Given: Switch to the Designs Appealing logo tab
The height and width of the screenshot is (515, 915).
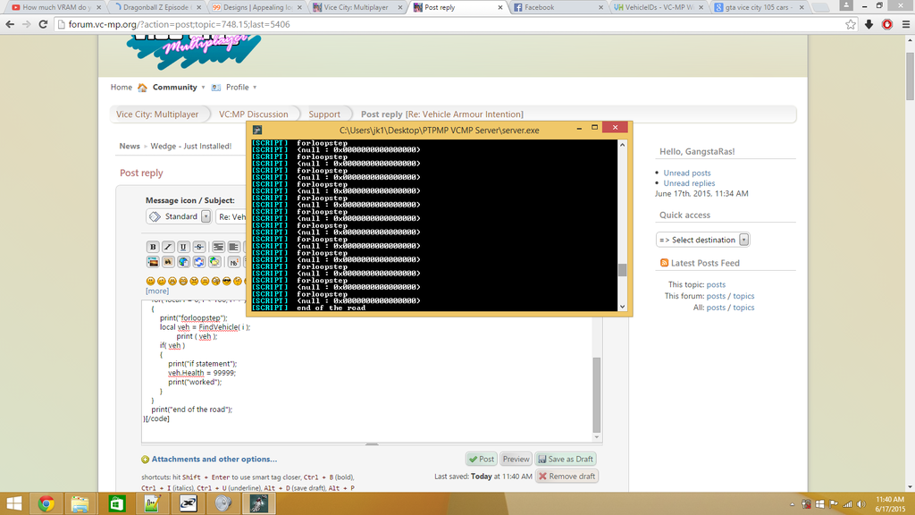Looking at the screenshot, I should [x=256, y=7].
